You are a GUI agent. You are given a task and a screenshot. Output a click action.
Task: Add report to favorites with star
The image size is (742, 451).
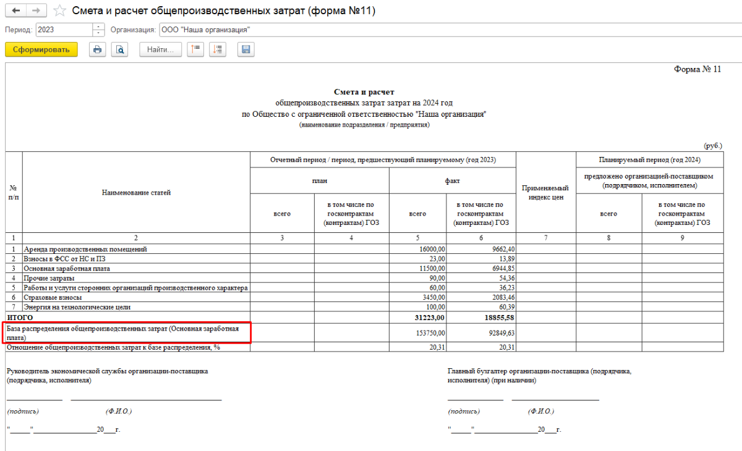pyautogui.click(x=59, y=11)
